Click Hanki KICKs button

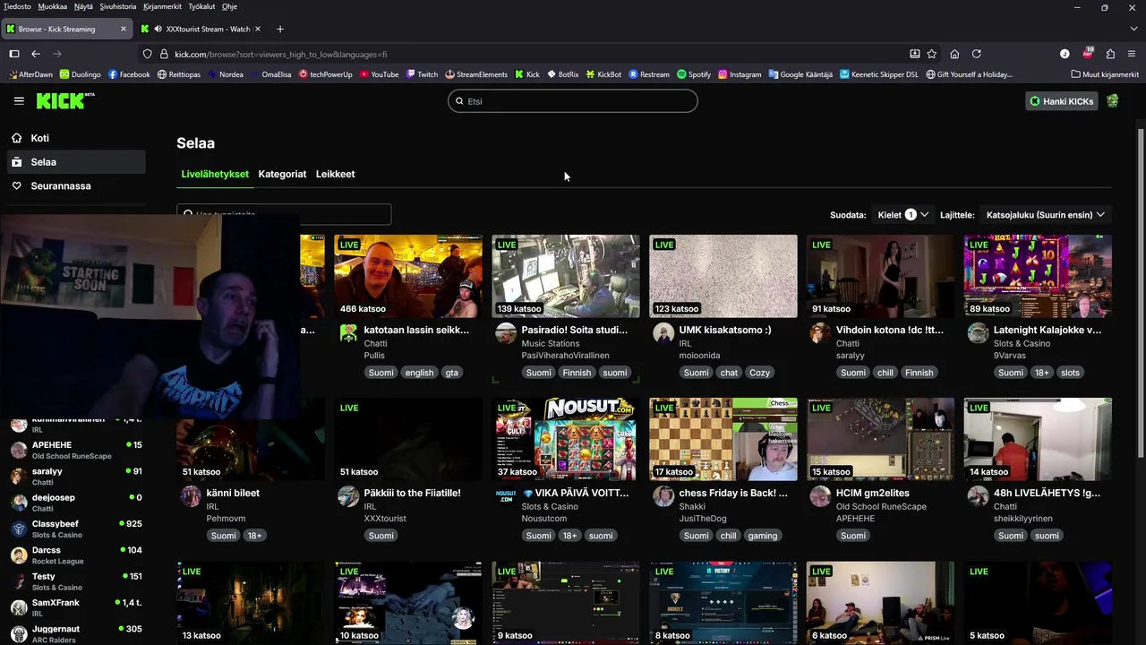1061,101
